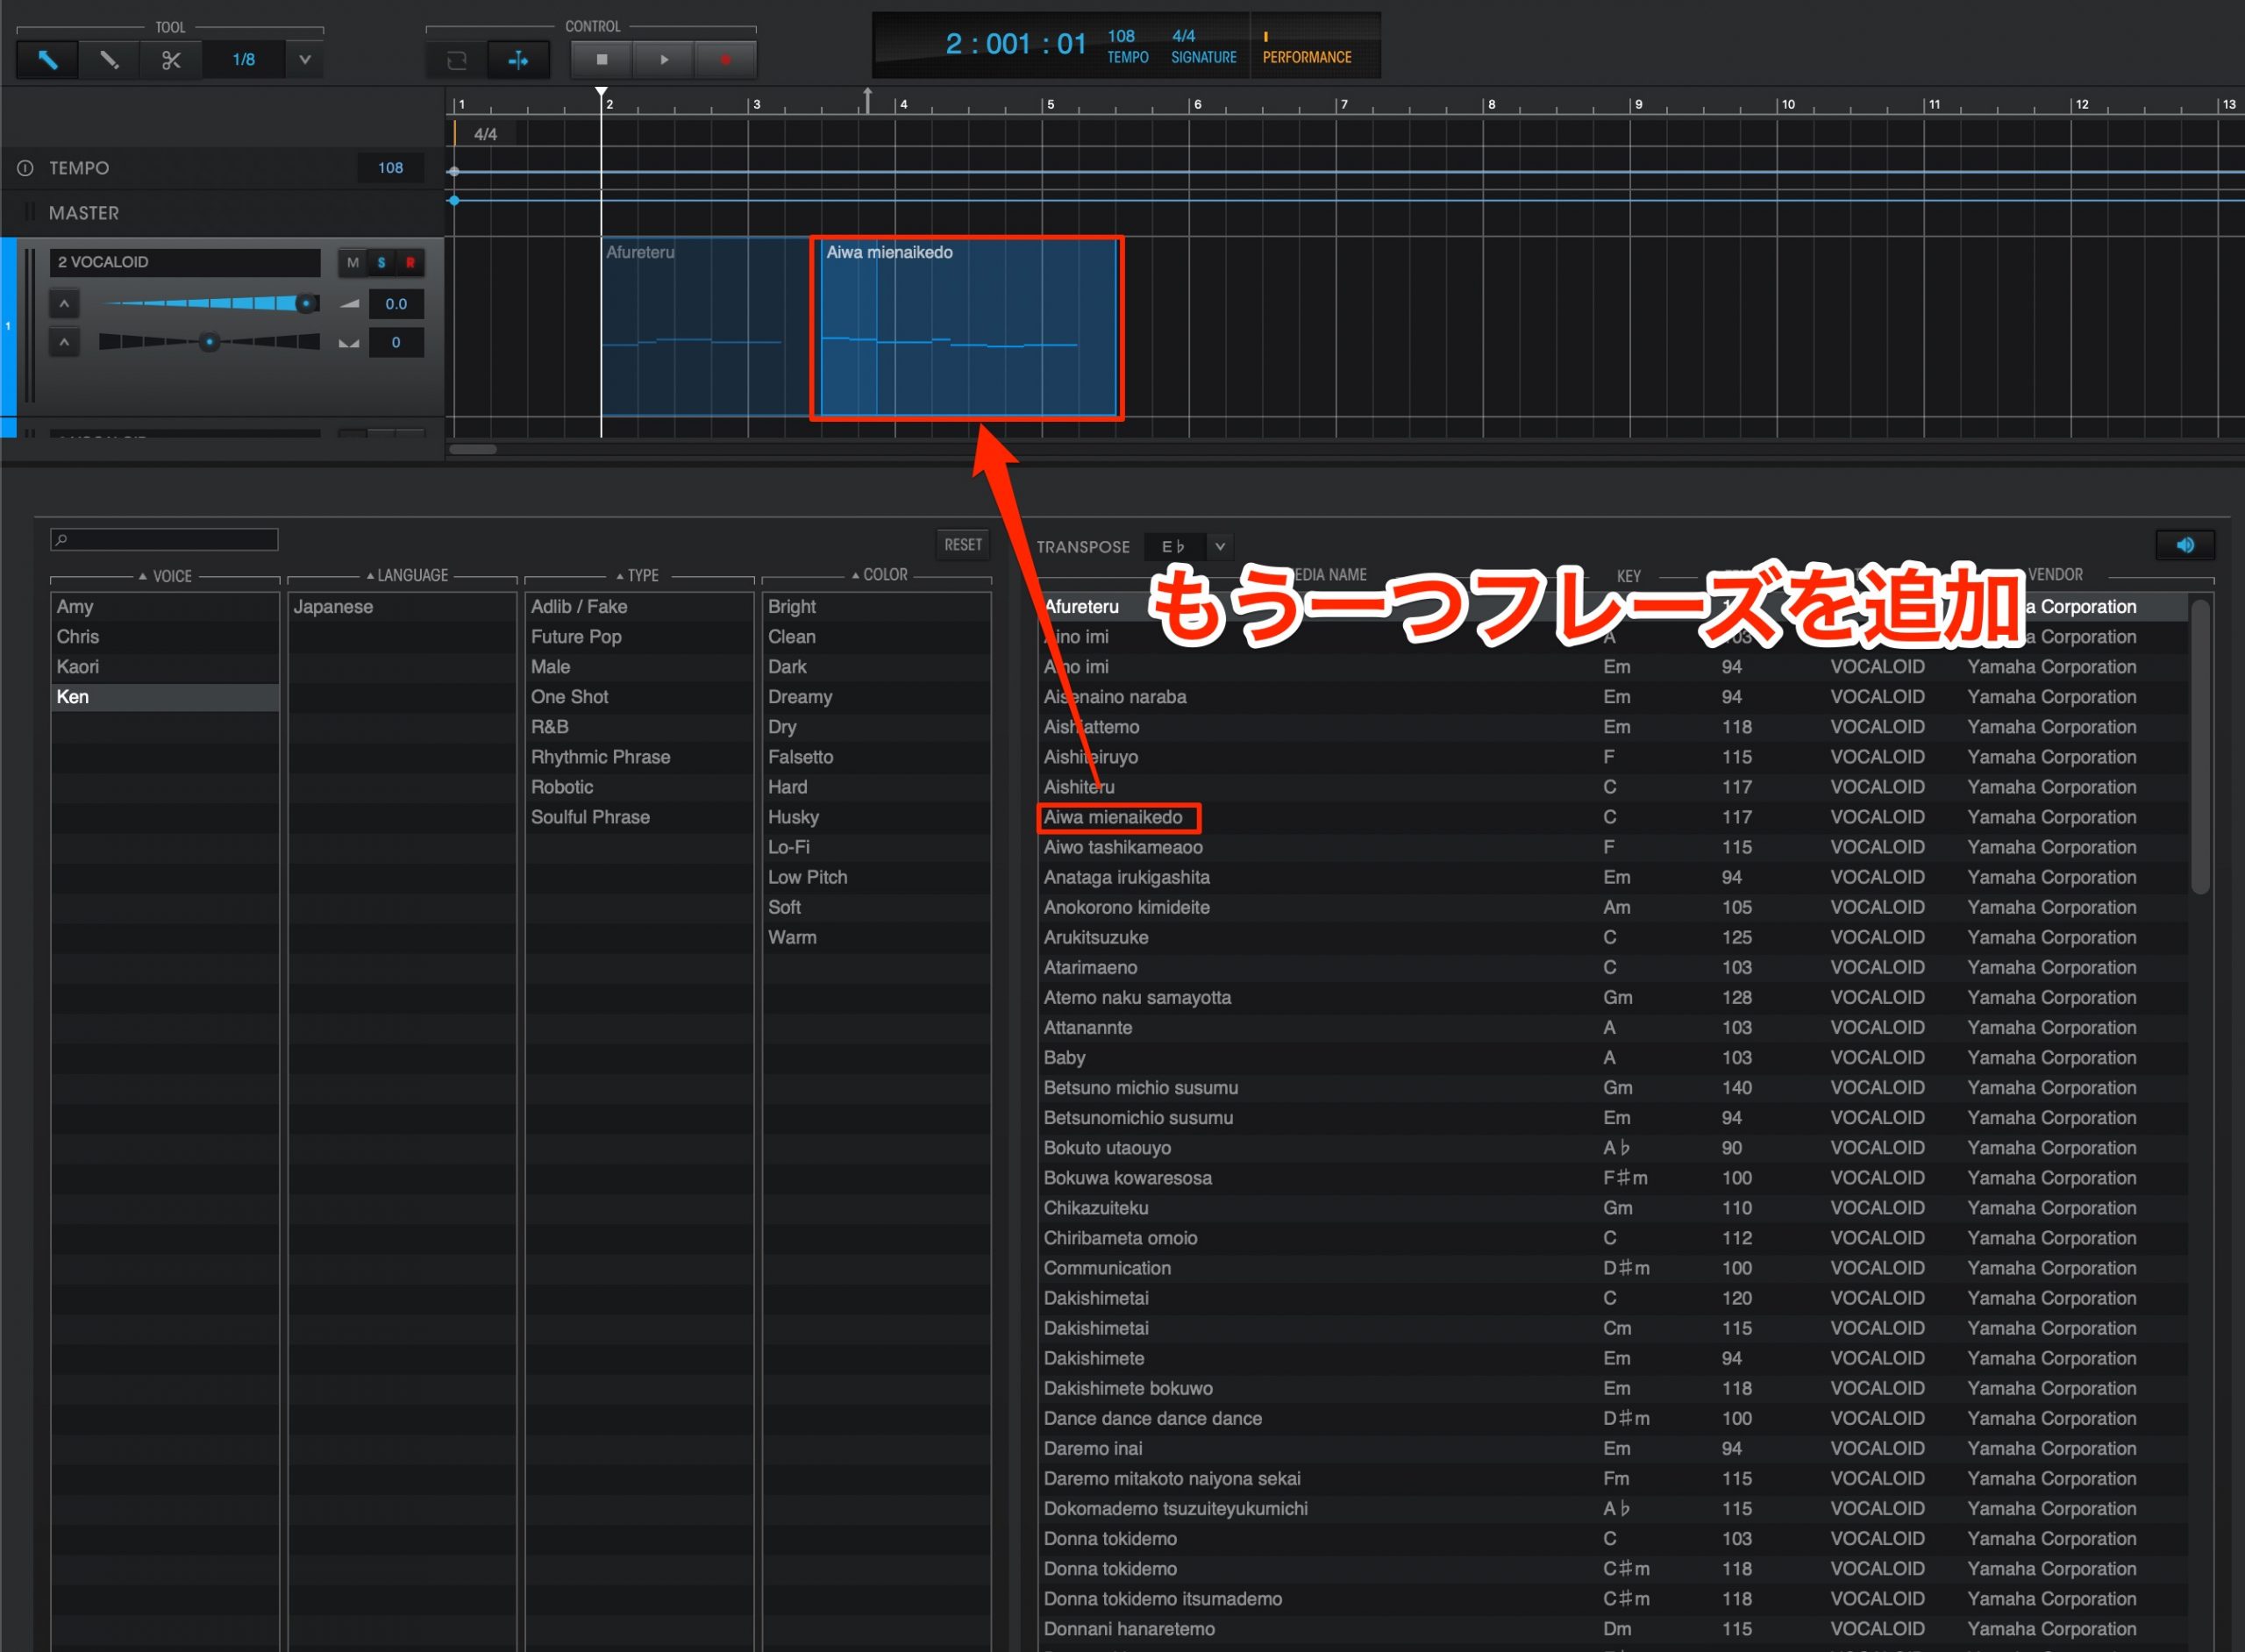2245x1652 pixels.
Task: Reset the phrase filters
Action: [x=962, y=544]
